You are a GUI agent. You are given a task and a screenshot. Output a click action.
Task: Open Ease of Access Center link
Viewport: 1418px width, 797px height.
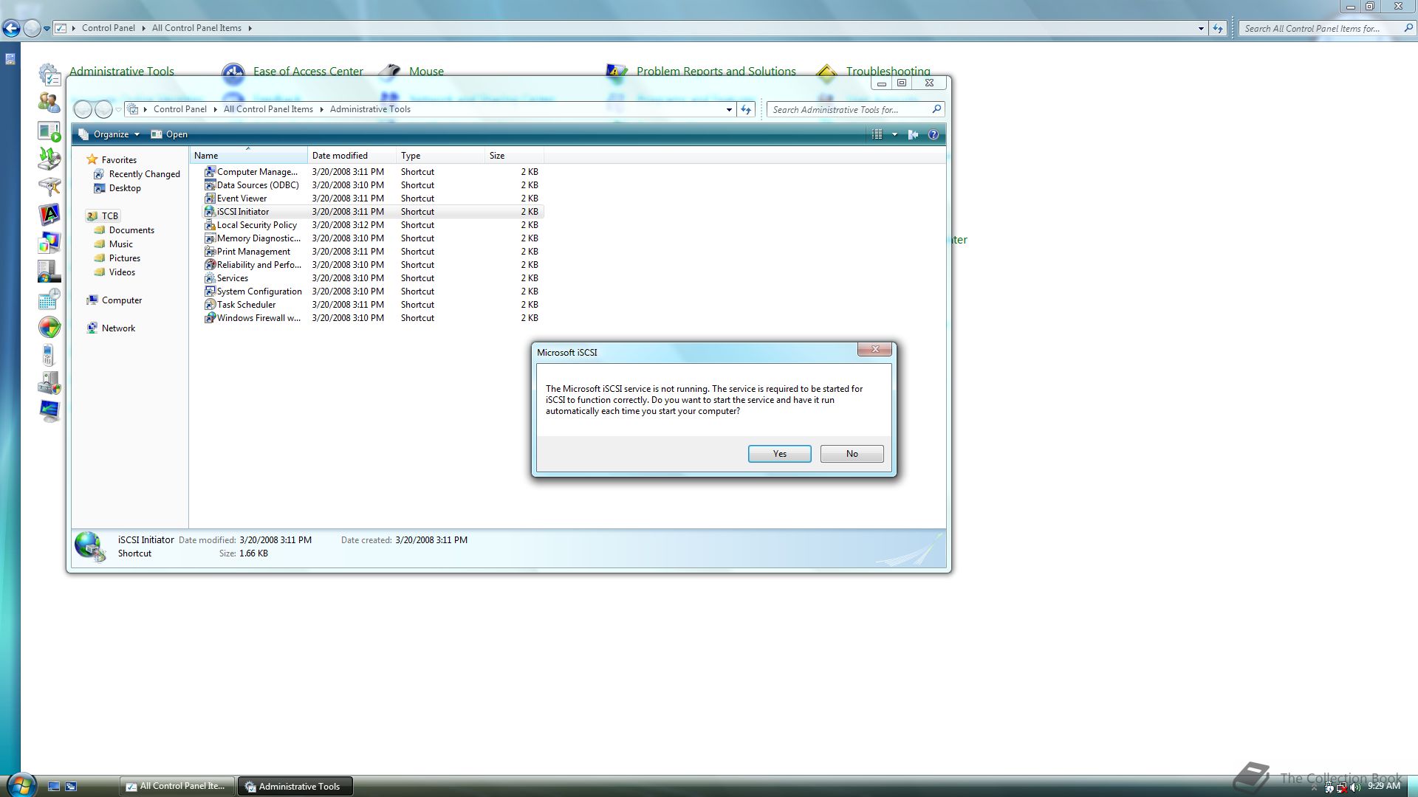coord(308,72)
